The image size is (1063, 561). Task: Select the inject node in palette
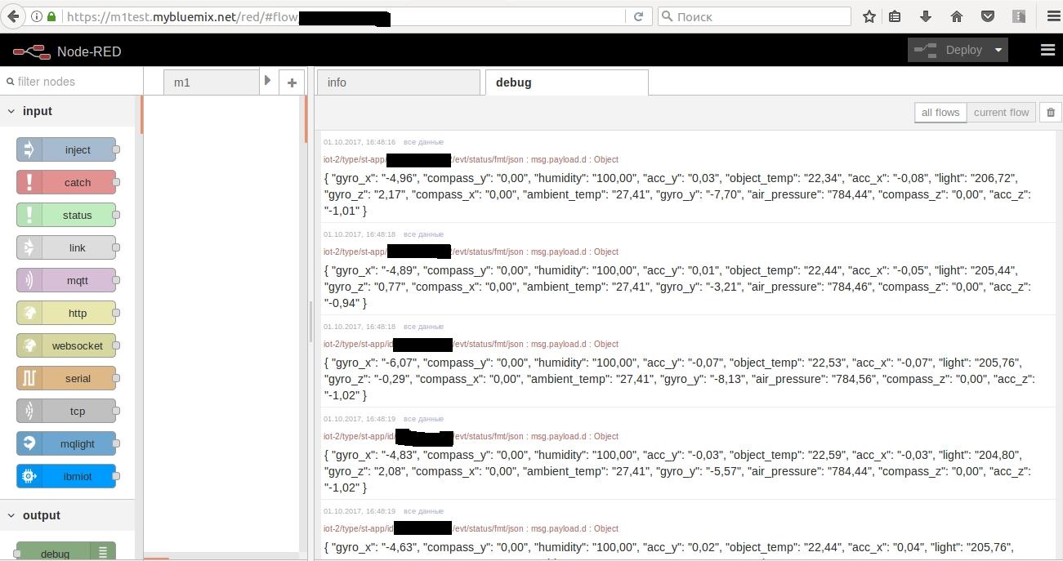point(66,149)
